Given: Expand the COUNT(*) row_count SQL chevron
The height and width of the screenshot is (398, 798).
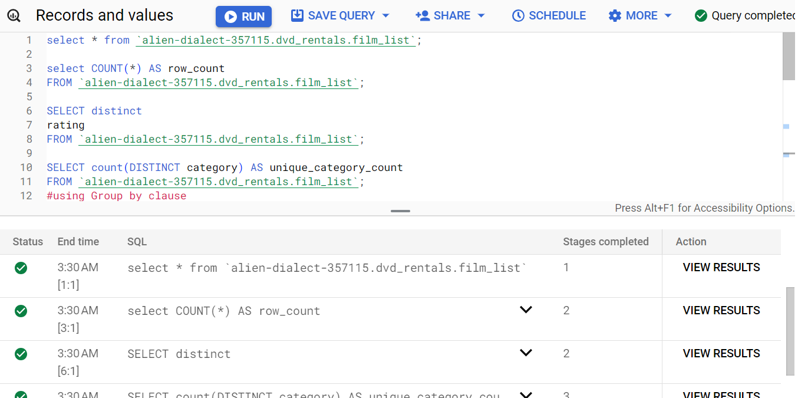Looking at the screenshot, I should point(526,310).
